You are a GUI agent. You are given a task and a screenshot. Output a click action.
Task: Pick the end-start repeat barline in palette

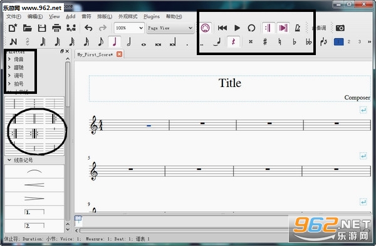point(34,134)
